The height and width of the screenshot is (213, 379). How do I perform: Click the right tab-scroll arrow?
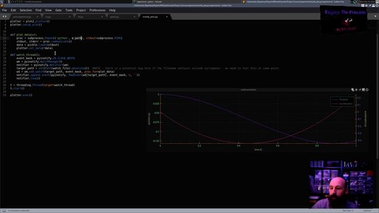coord(5,17)
